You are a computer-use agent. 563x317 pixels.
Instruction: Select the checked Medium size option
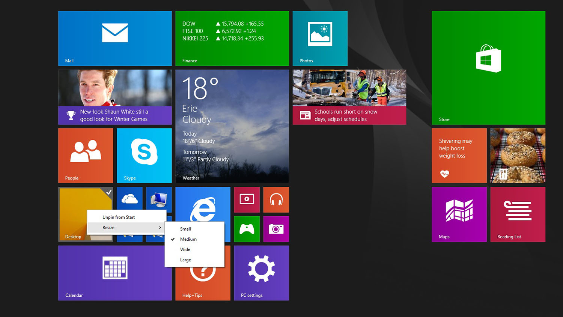pyautogui.click(x=194, y=239)
